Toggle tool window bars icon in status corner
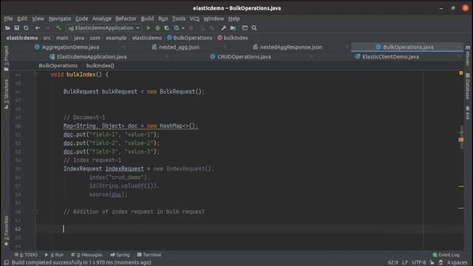Screen dimensions: 473x266 click(x=7, y=262)
